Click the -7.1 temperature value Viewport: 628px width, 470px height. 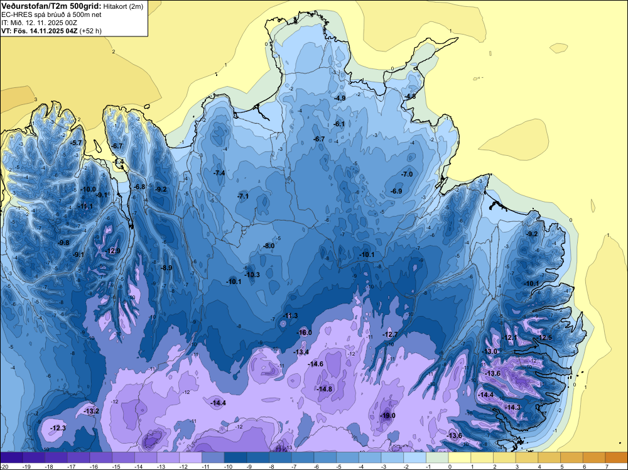tap(243, 196)
